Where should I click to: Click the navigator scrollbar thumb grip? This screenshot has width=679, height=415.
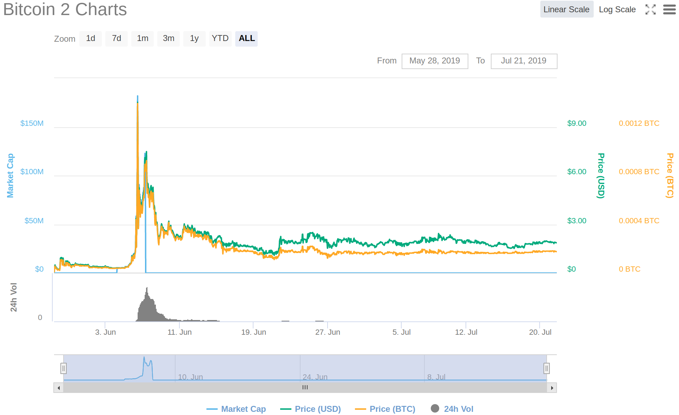pyautogui.click(x=305, y=388)
